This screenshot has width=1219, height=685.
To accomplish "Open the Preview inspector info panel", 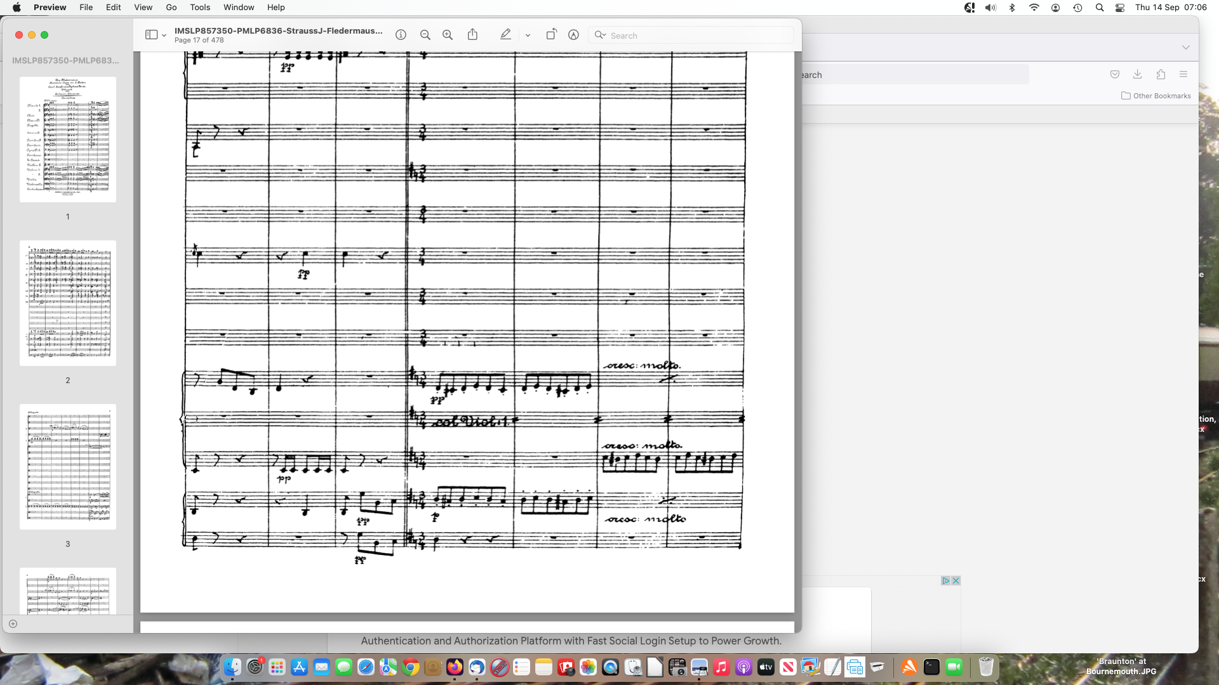I will tap(401, 35).
